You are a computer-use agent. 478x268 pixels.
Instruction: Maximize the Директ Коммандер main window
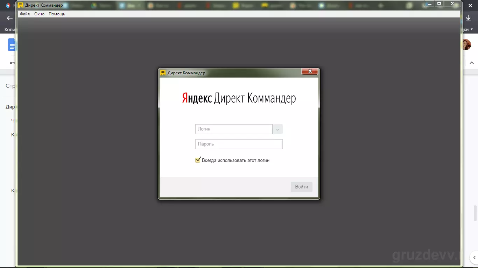439,3
